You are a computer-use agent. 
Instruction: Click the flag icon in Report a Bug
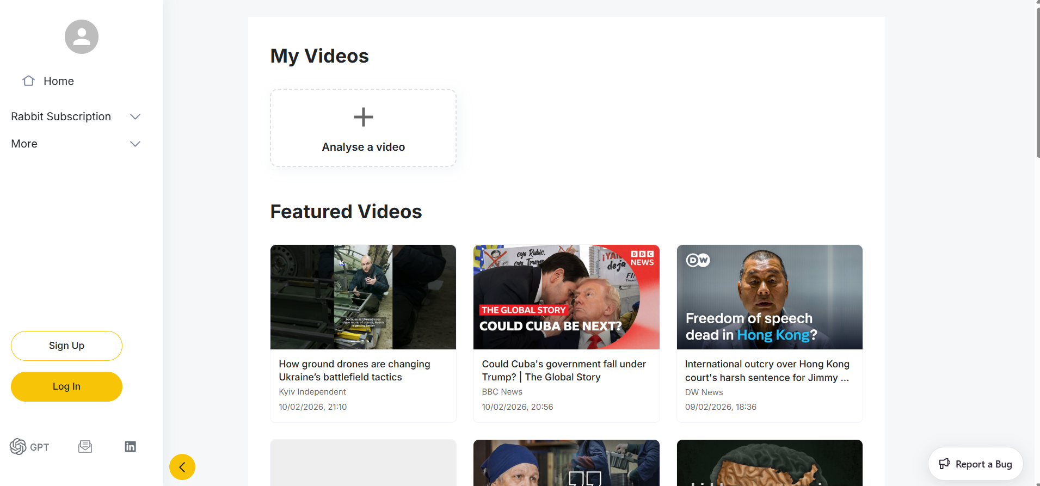(x=944, y=464)
